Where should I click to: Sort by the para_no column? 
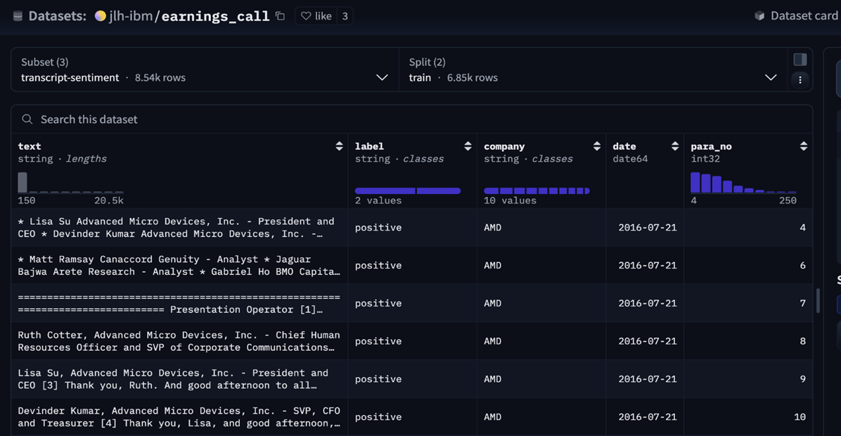point(803,146)
